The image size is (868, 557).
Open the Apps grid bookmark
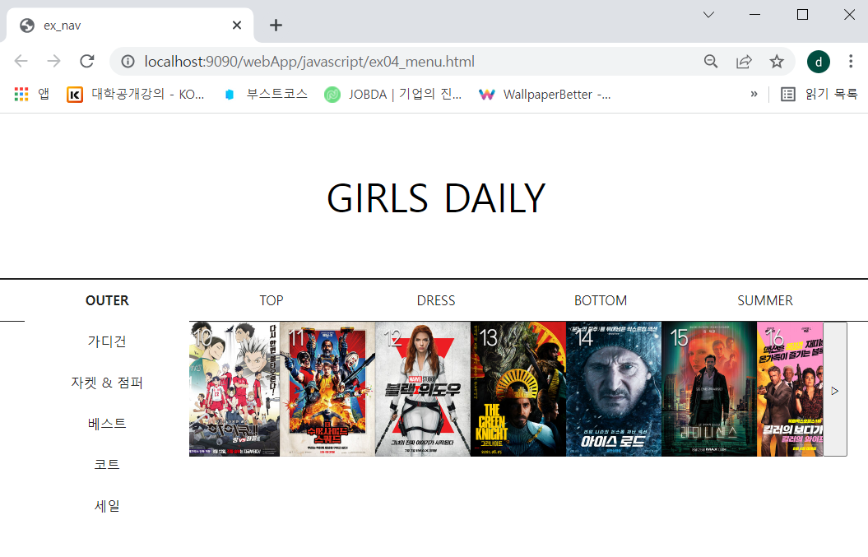(x=31, y=94)
